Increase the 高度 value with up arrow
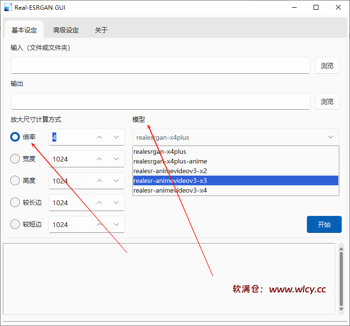This screenshot has height=326, width=350. [99, 180]
